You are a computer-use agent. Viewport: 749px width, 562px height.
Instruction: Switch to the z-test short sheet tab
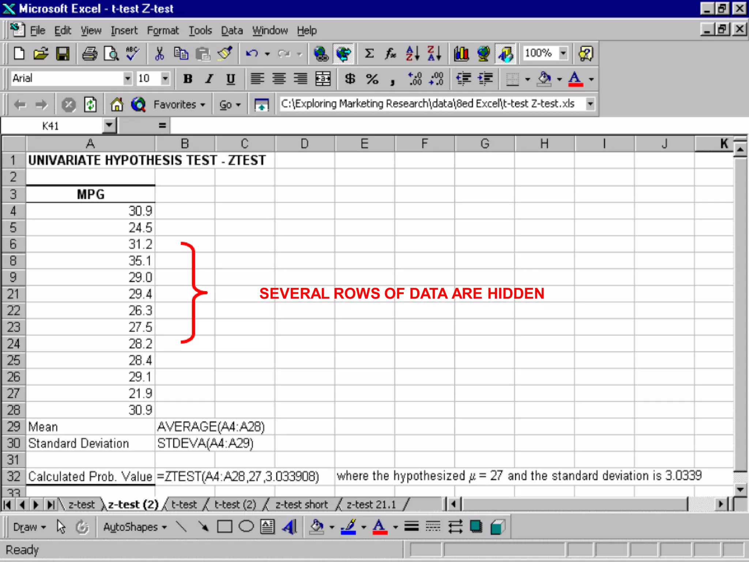click(302, 505)
